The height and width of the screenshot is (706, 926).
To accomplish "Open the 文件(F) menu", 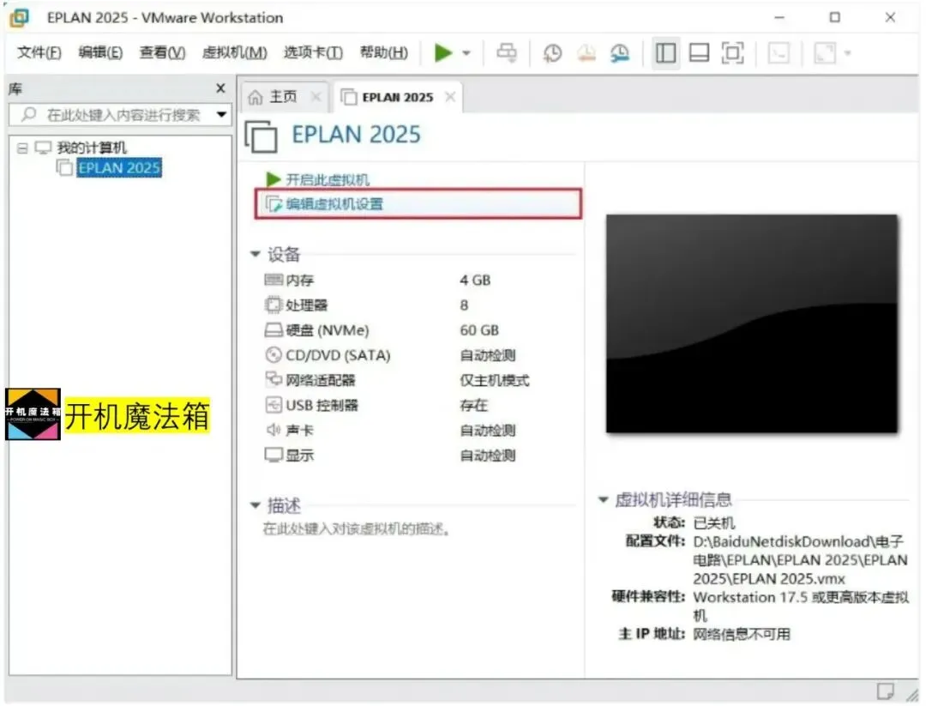I will (x=39, y=52).
